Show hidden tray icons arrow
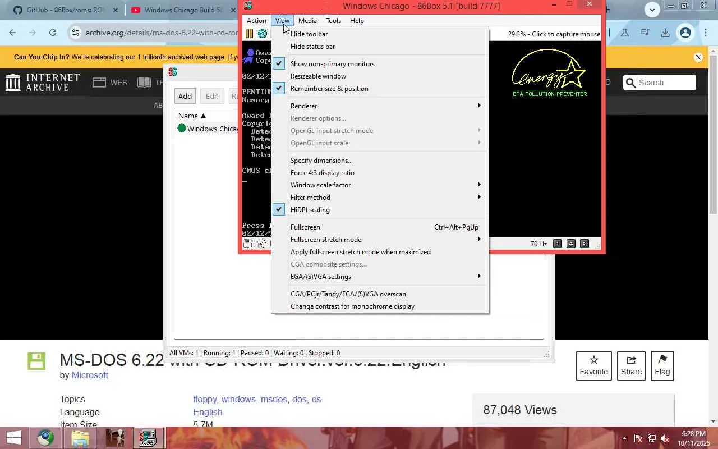Viewport: 718px width, 449px height. click(x=624, y=438)
